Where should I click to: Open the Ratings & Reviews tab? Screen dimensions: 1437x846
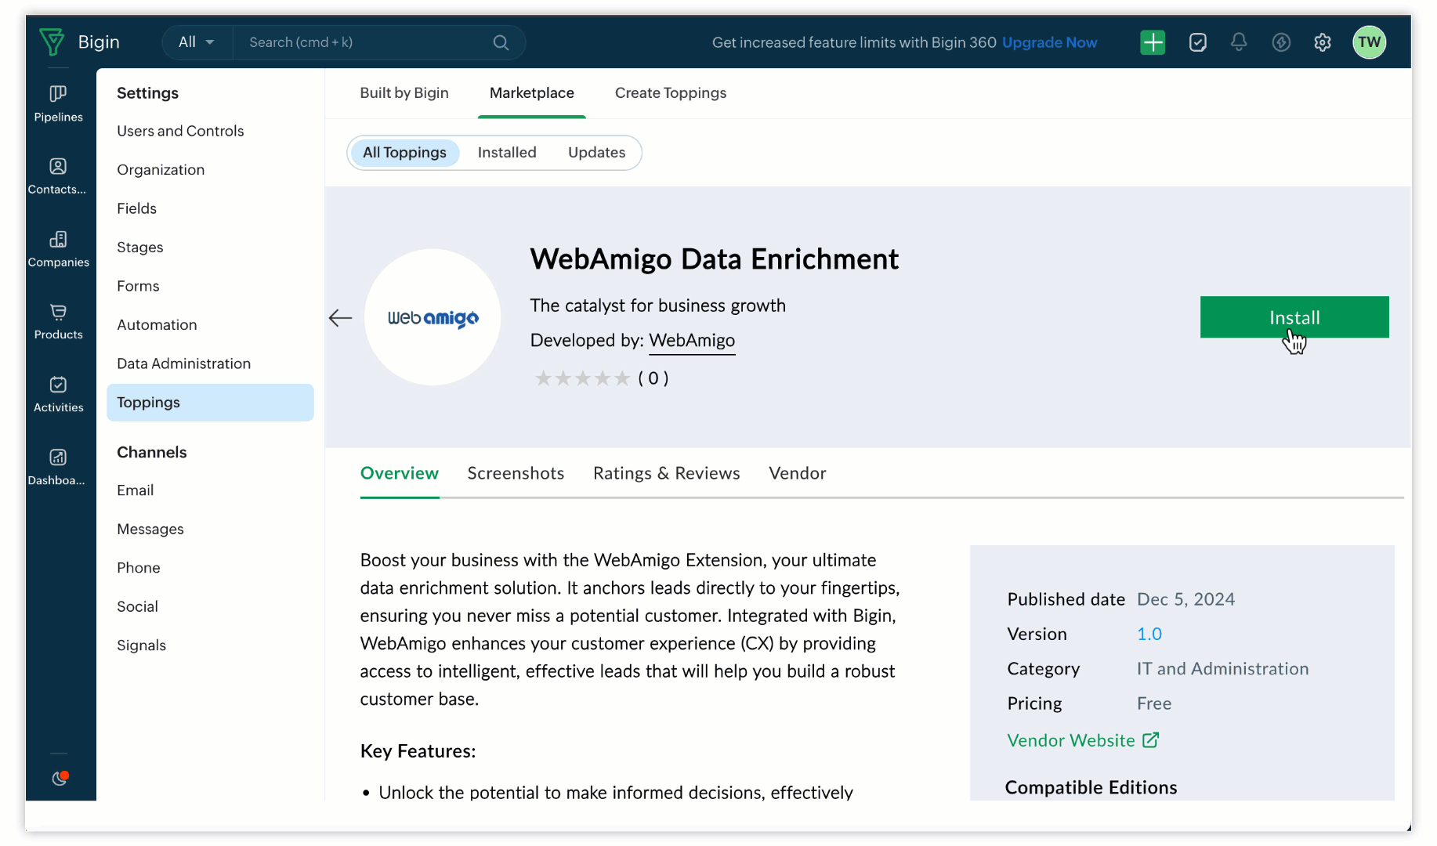[666, 473]
